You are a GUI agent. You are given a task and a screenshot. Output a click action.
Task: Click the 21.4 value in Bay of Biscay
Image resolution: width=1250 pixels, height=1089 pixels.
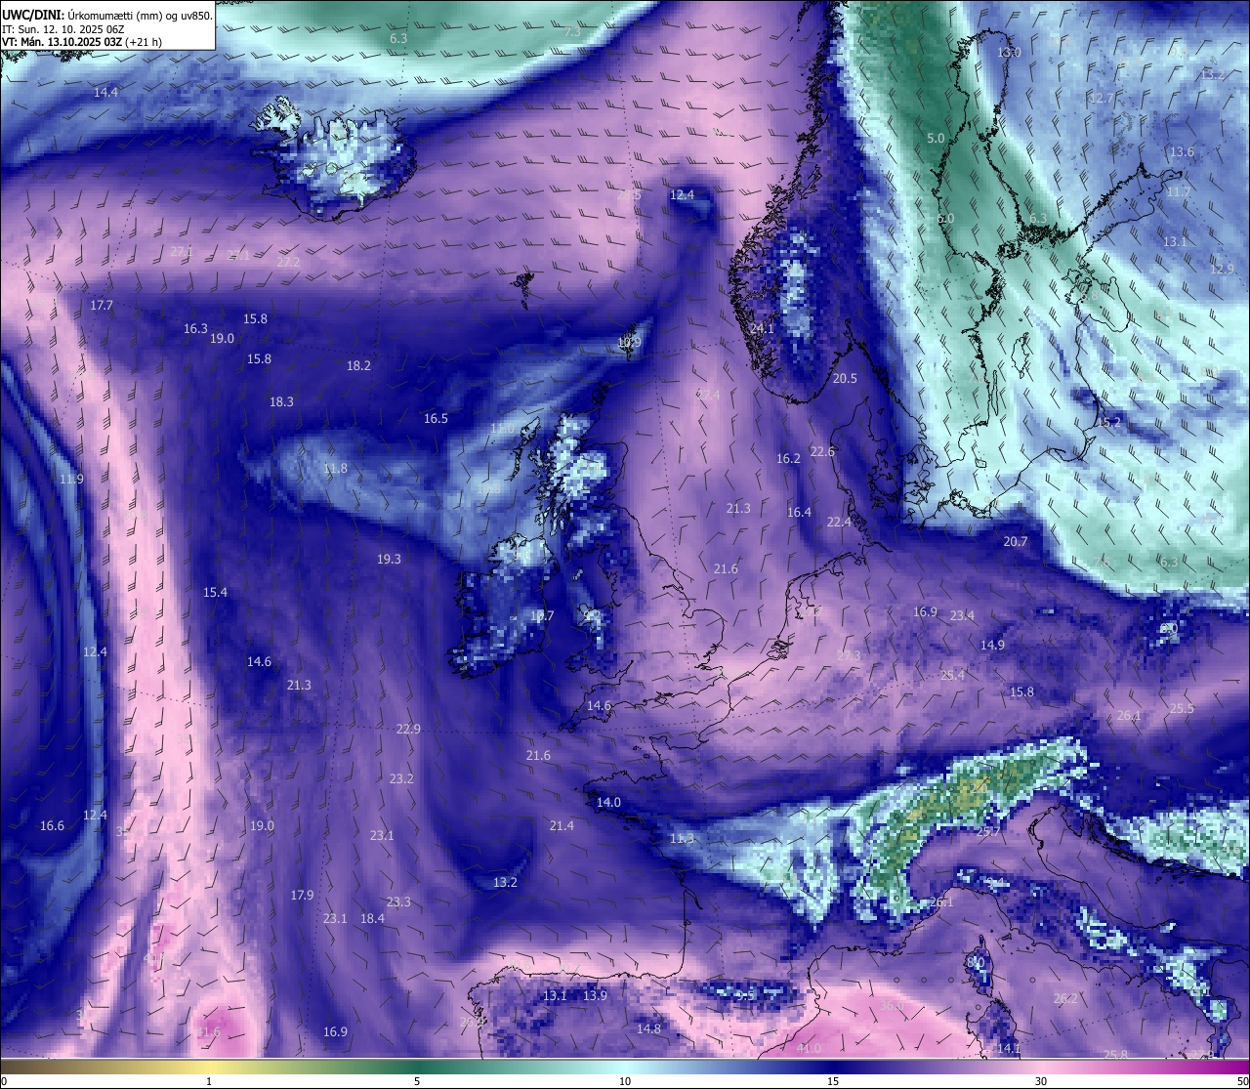562,826
